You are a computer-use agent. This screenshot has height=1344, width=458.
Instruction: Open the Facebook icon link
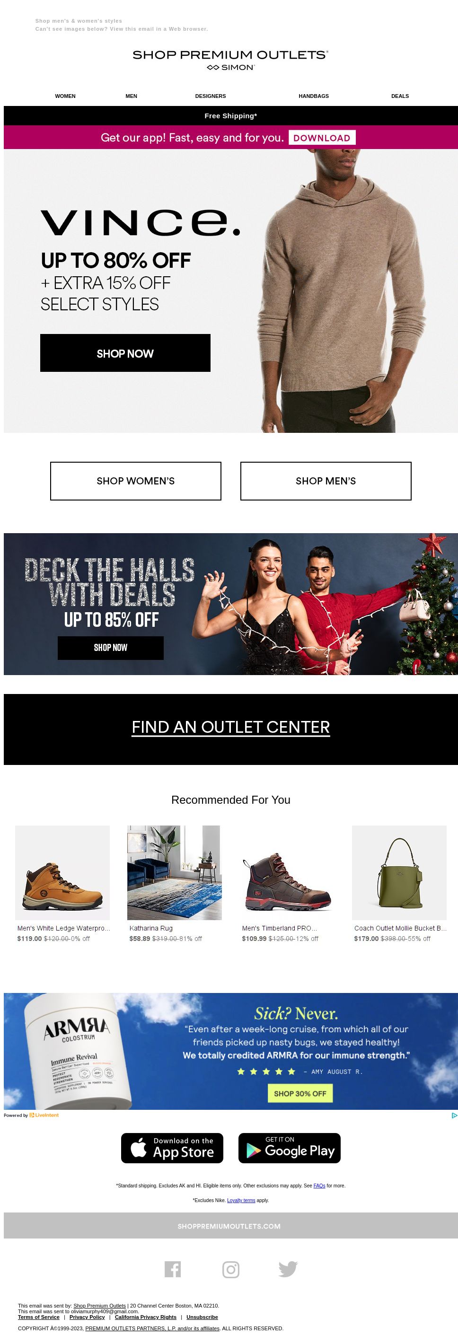(x=173, y=1269)
